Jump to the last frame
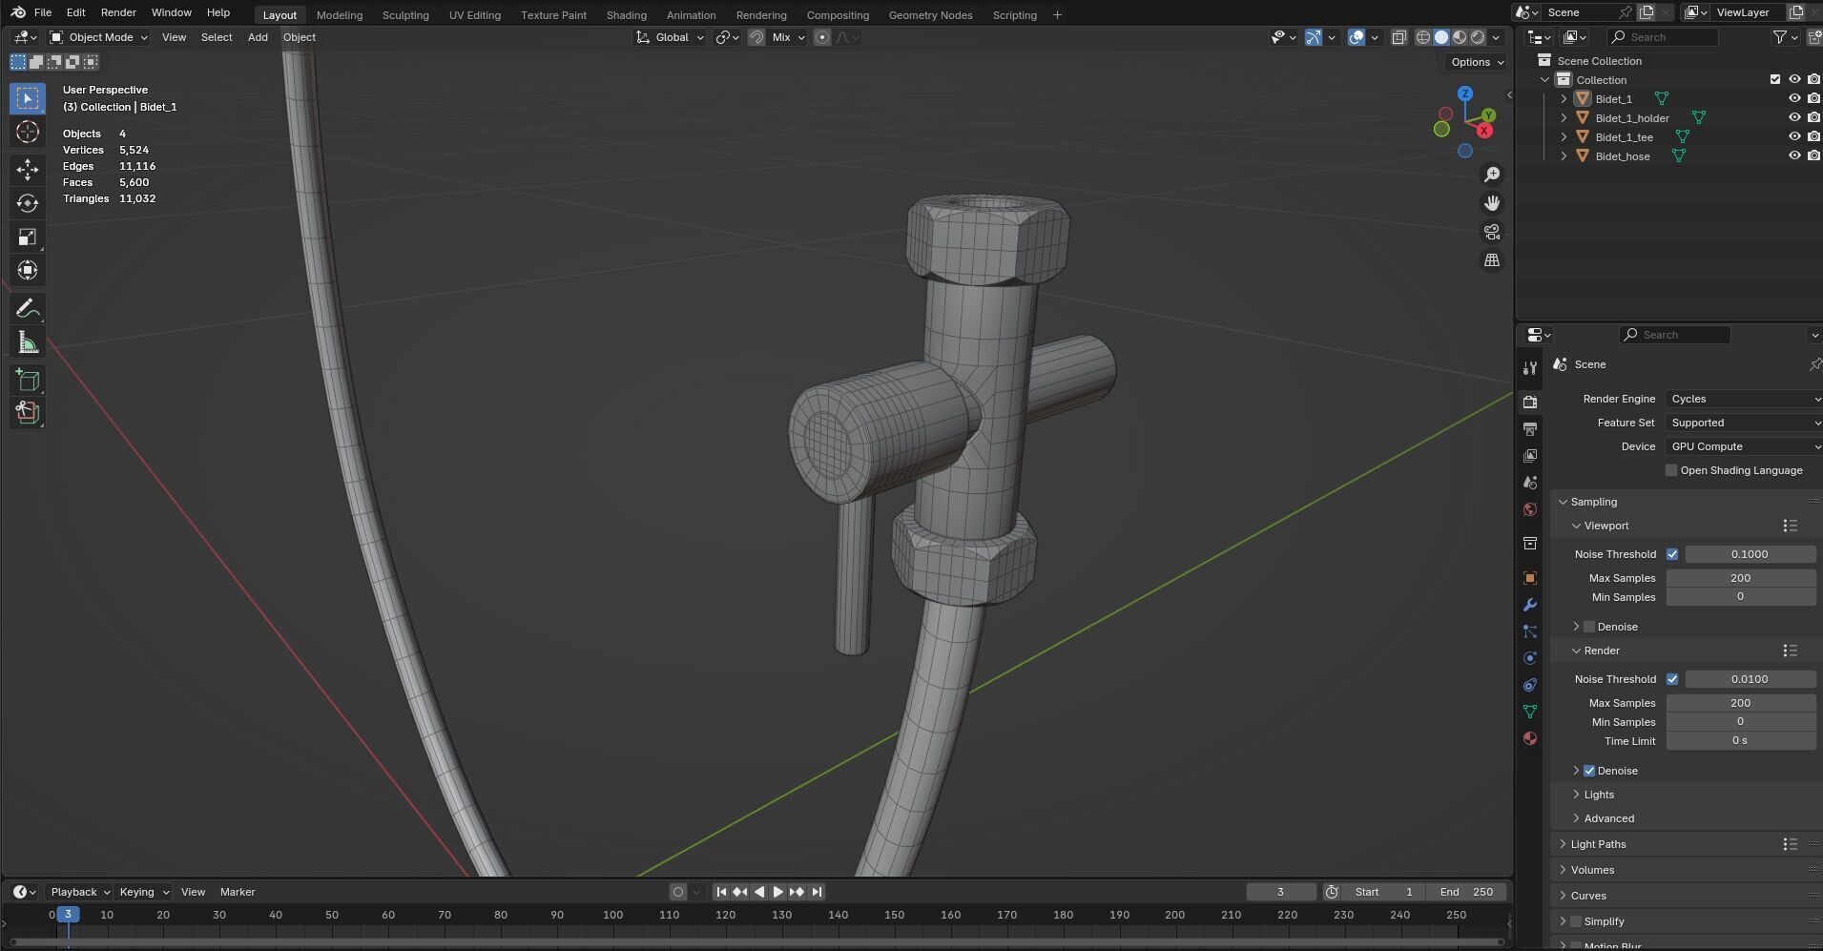The width and height of the screenshot is (1823, 951). click(x=817, y=892)
